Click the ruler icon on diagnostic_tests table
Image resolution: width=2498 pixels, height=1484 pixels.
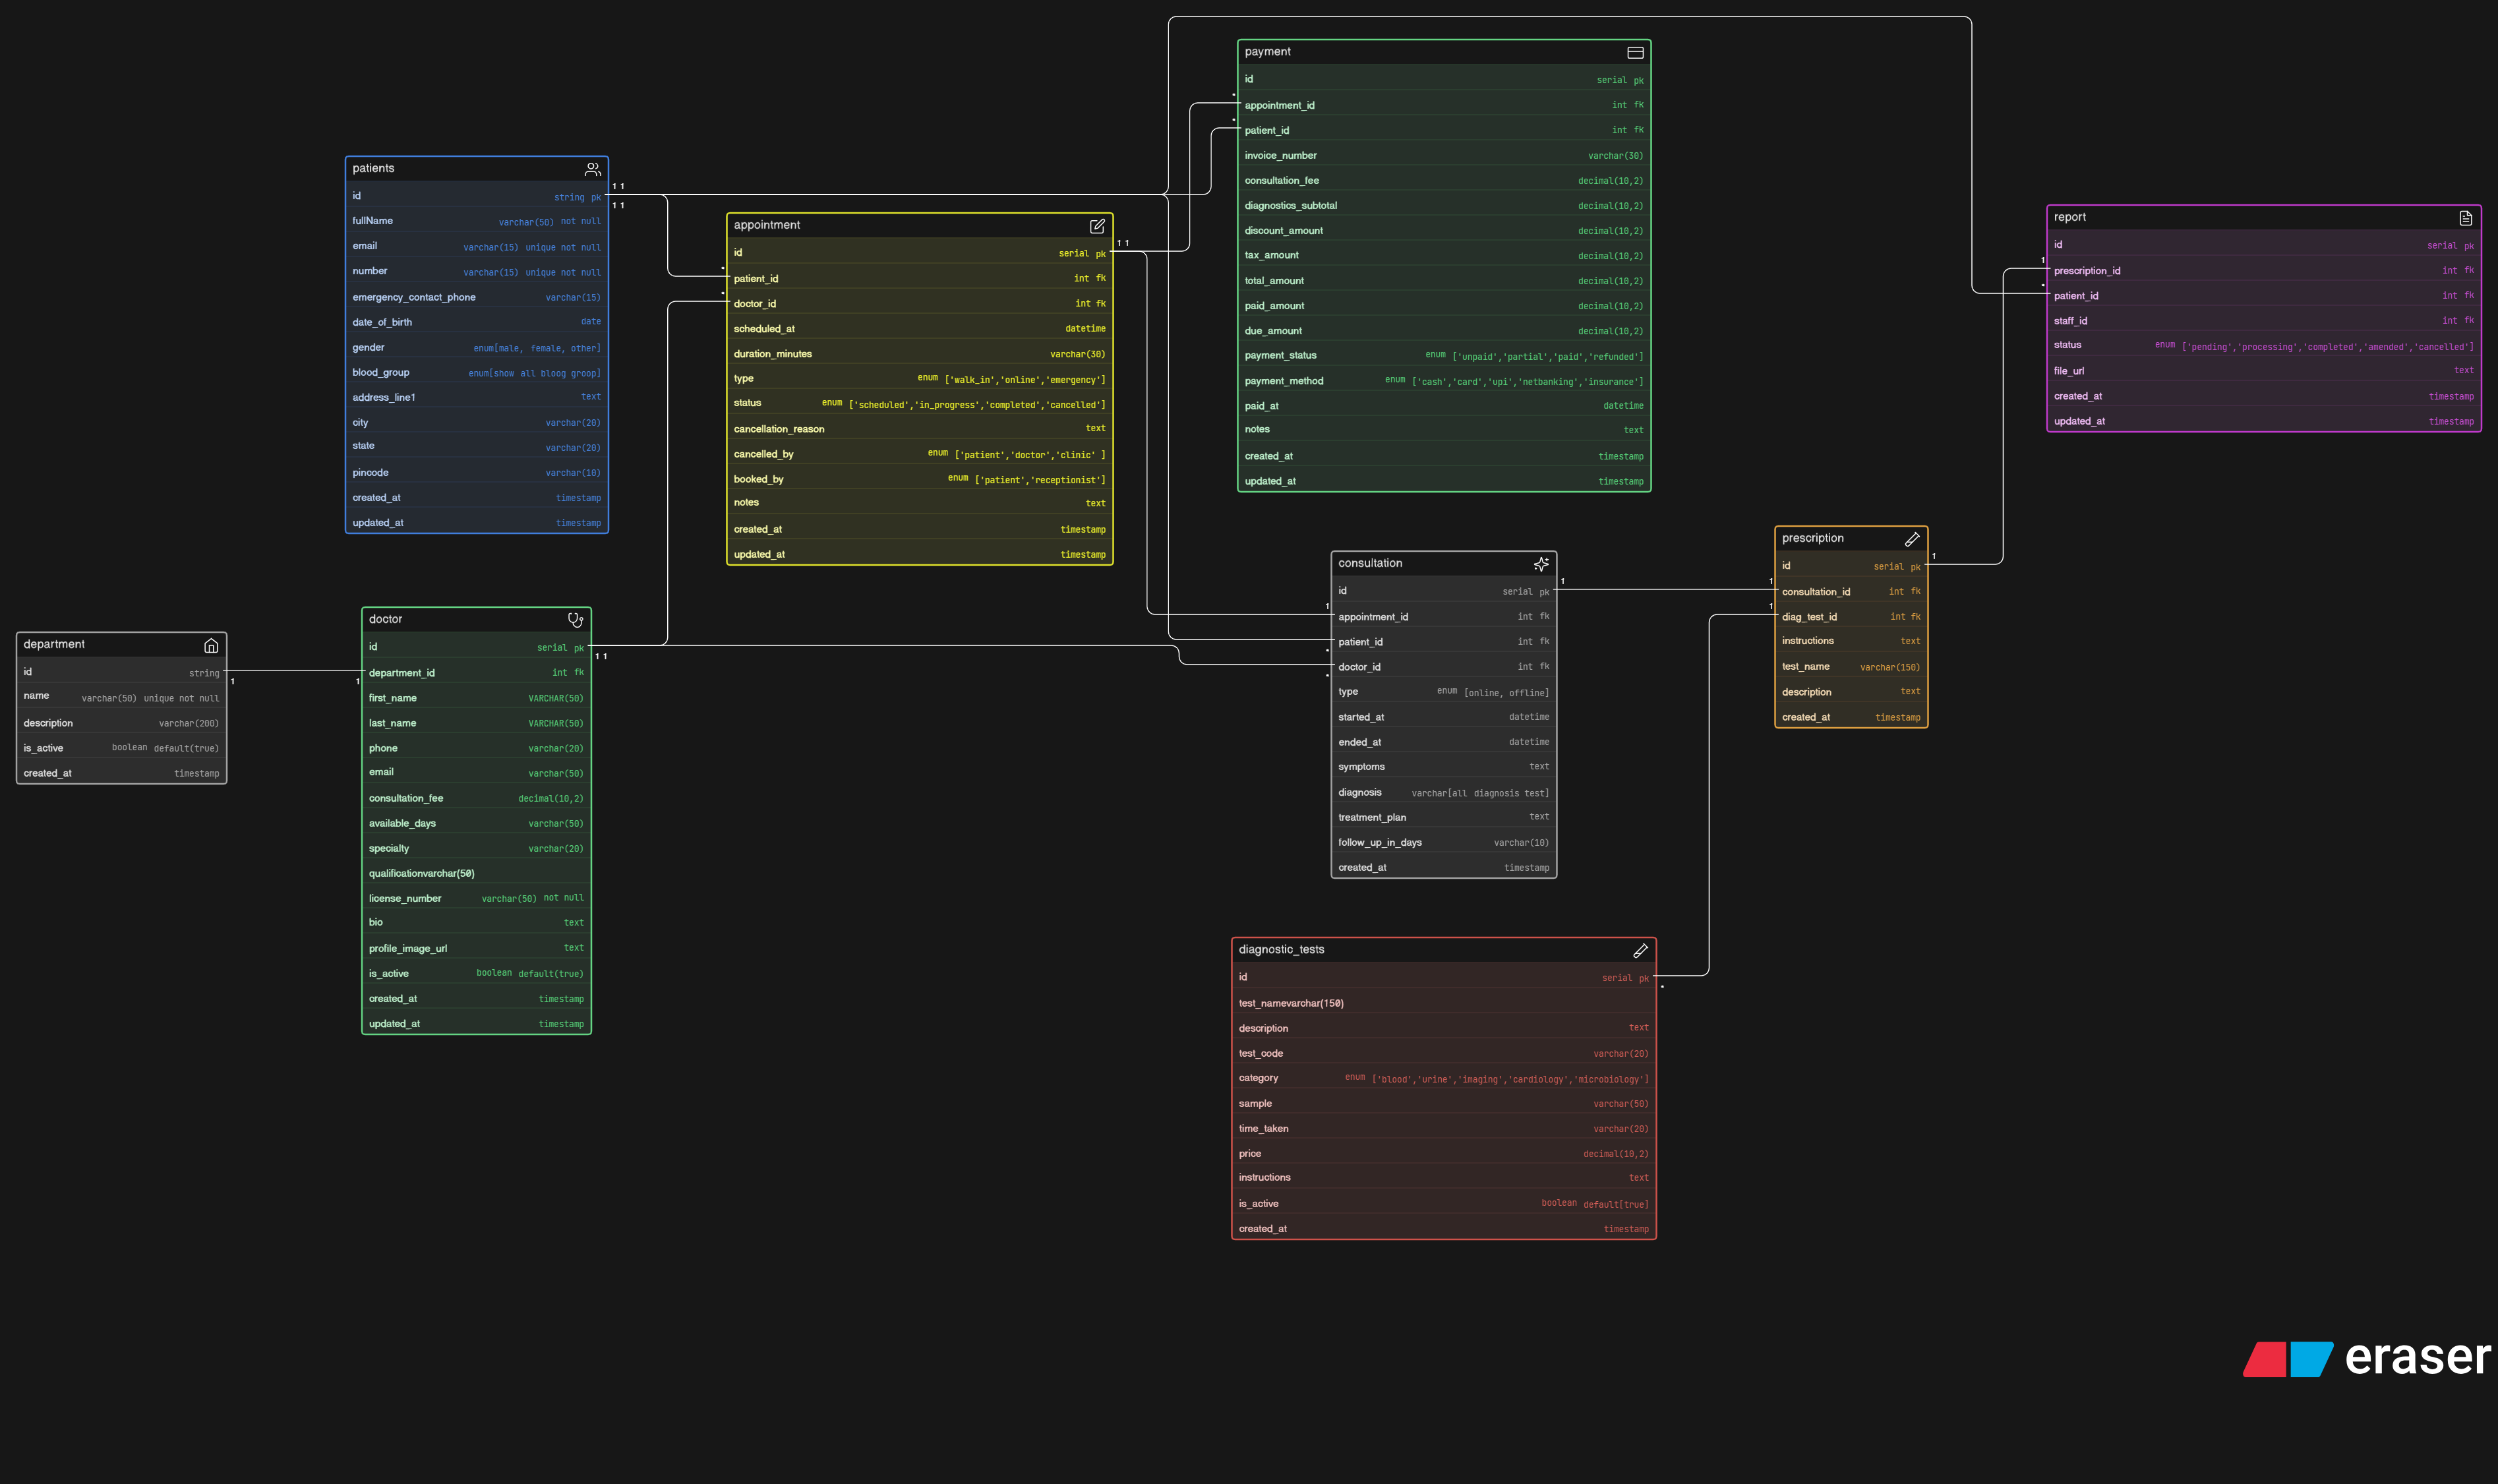click(1640, 950)
